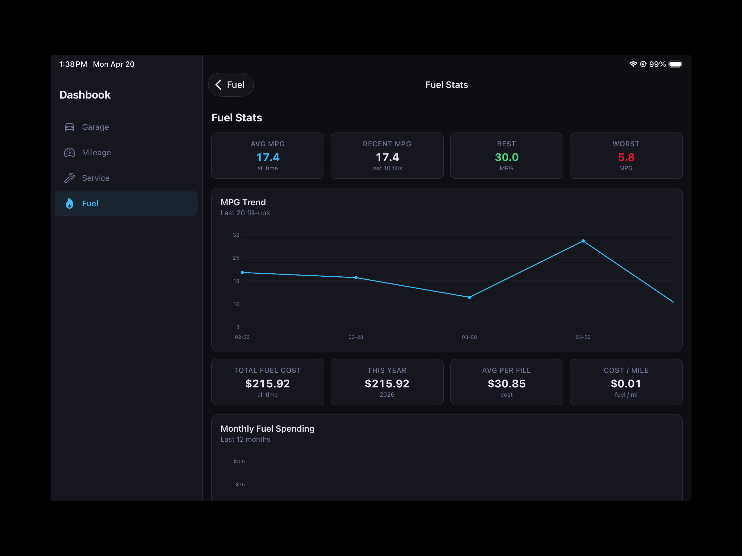Tap the WORST 5.8 MPG card
Image resolution: width=742 pixels, height=556 pixels.
click(626, 156)
